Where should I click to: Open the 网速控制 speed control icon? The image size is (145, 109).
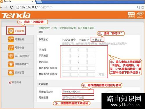(11, 39)
